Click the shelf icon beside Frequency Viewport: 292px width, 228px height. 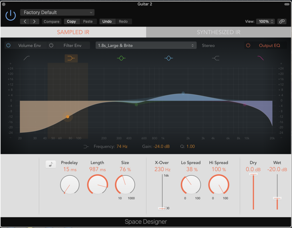click(86, 147)
